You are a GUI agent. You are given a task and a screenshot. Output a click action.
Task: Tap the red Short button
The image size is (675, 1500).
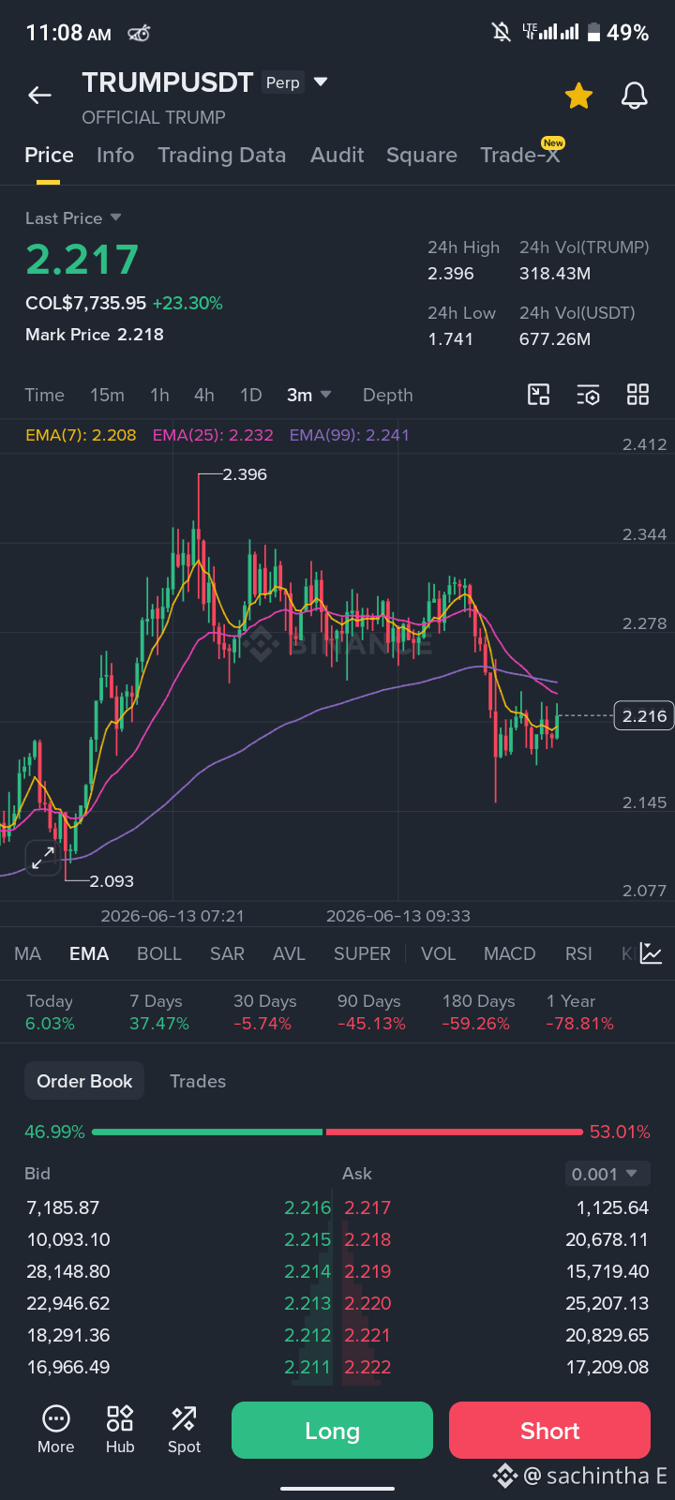pyautogui.click(x=549, y=1431)
